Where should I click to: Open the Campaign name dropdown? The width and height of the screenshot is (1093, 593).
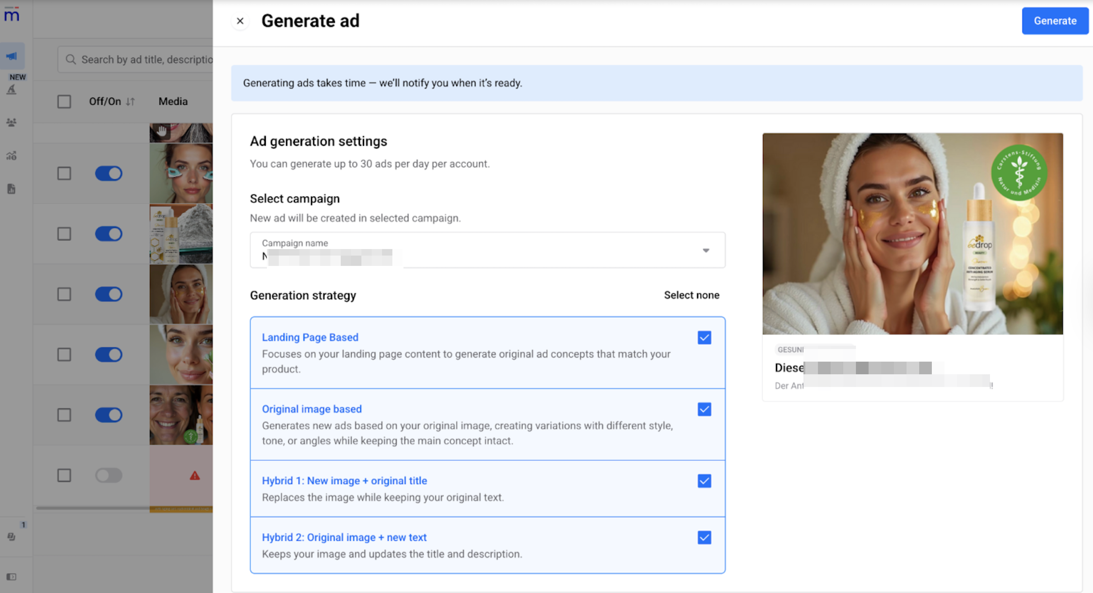[487, 250]
